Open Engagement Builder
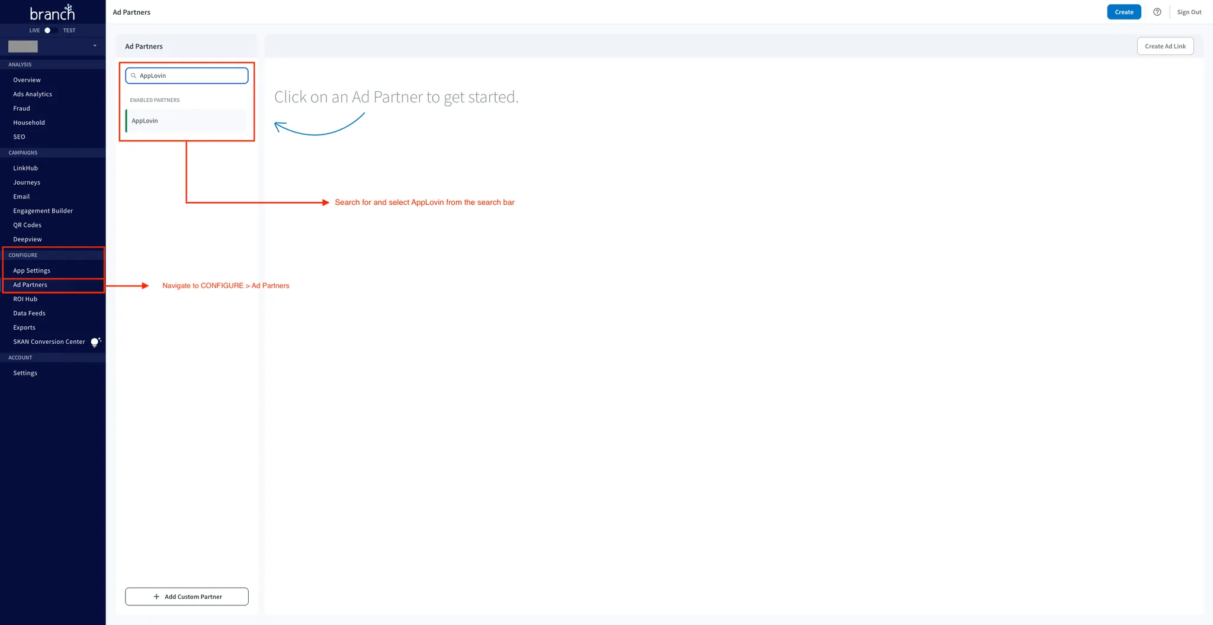 coord(43,211)
